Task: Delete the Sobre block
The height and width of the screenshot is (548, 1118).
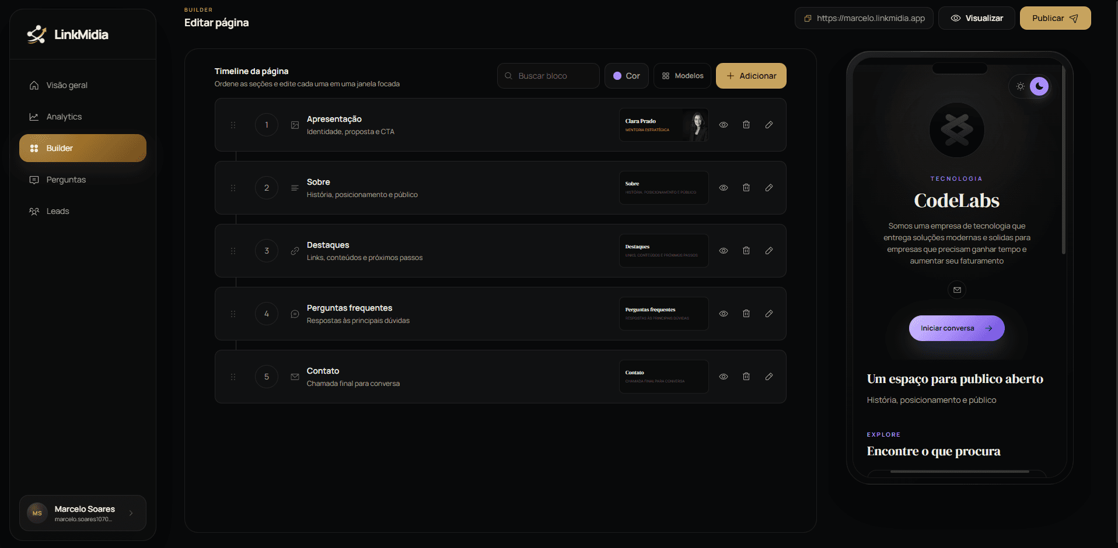Action: coord(746,188)
